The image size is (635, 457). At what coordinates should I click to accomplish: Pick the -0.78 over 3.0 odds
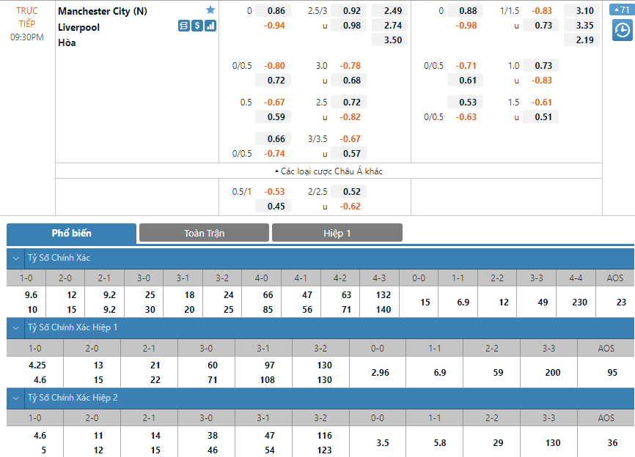coord(349,65)
